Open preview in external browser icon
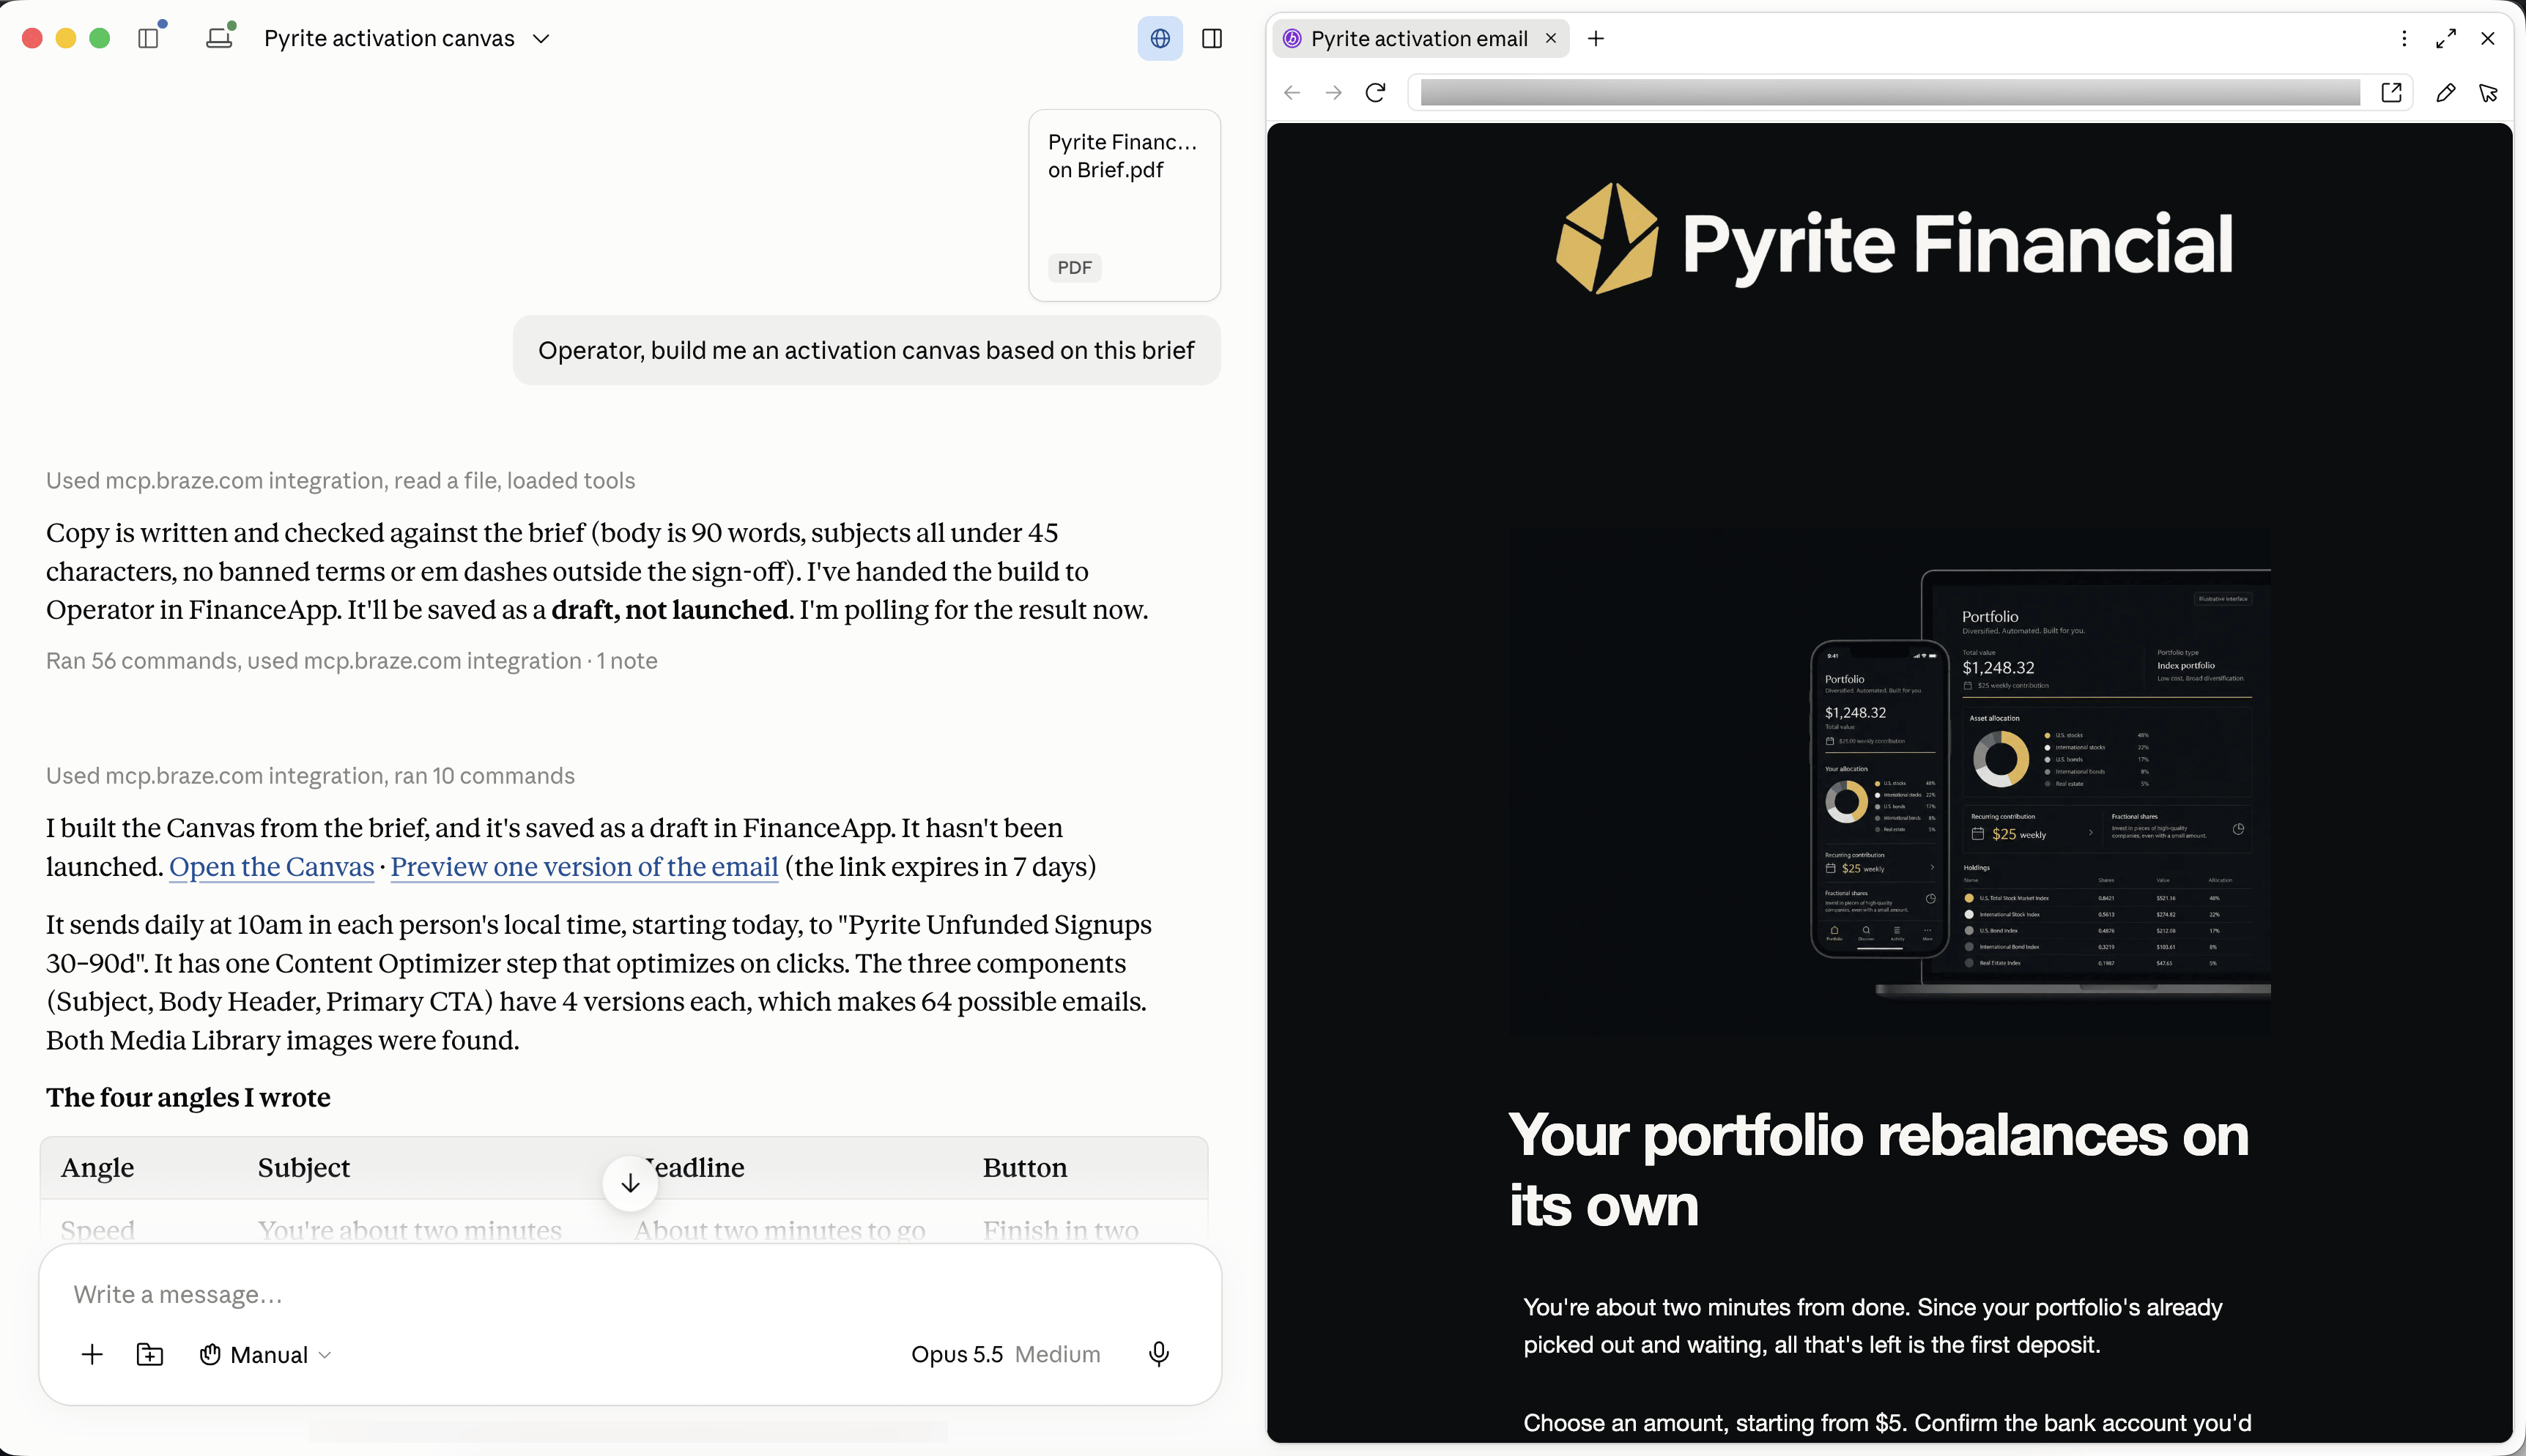The height and width of the screenshot is (1456, 2526). (x=2392, y=92)
